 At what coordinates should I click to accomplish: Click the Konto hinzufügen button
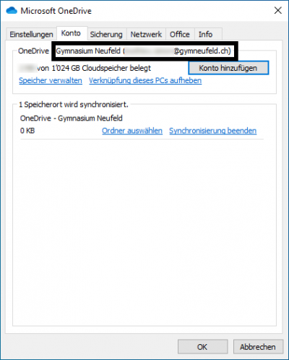coord(228,68)
